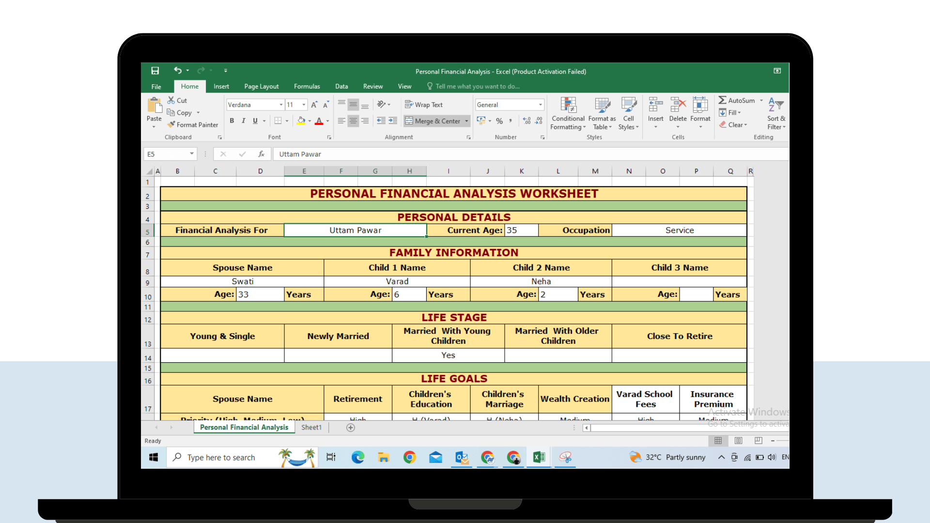Open the font size 11 dropdown
Image resolution: width=930 pixels, height=523 pixels.
304,105
